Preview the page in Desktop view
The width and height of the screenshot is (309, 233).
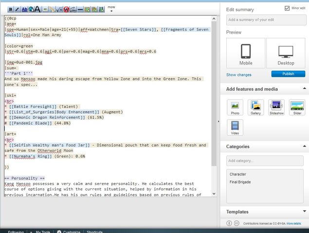pyautogui.click(x=286, y=53)
